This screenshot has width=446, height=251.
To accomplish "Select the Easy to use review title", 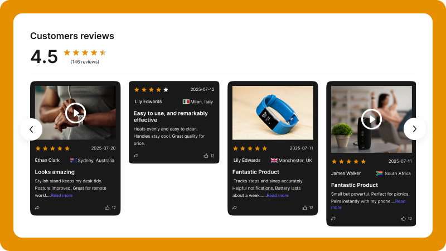I will (171, 117).
